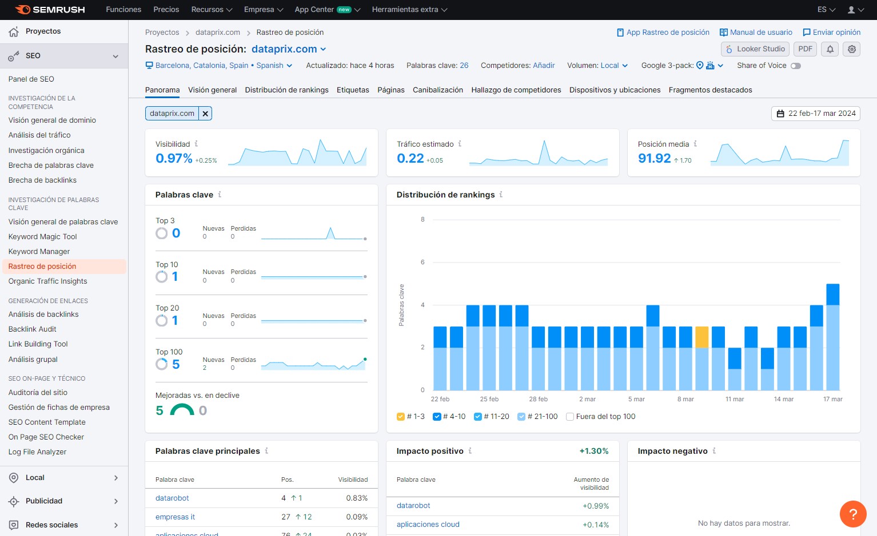Click the notification bell icon
877x536 pixels.
pos(830,49)
